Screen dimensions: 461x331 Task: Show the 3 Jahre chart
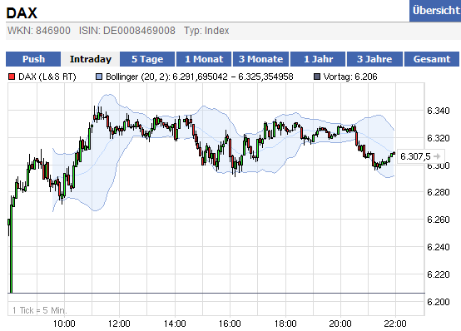tap(374, 59)
